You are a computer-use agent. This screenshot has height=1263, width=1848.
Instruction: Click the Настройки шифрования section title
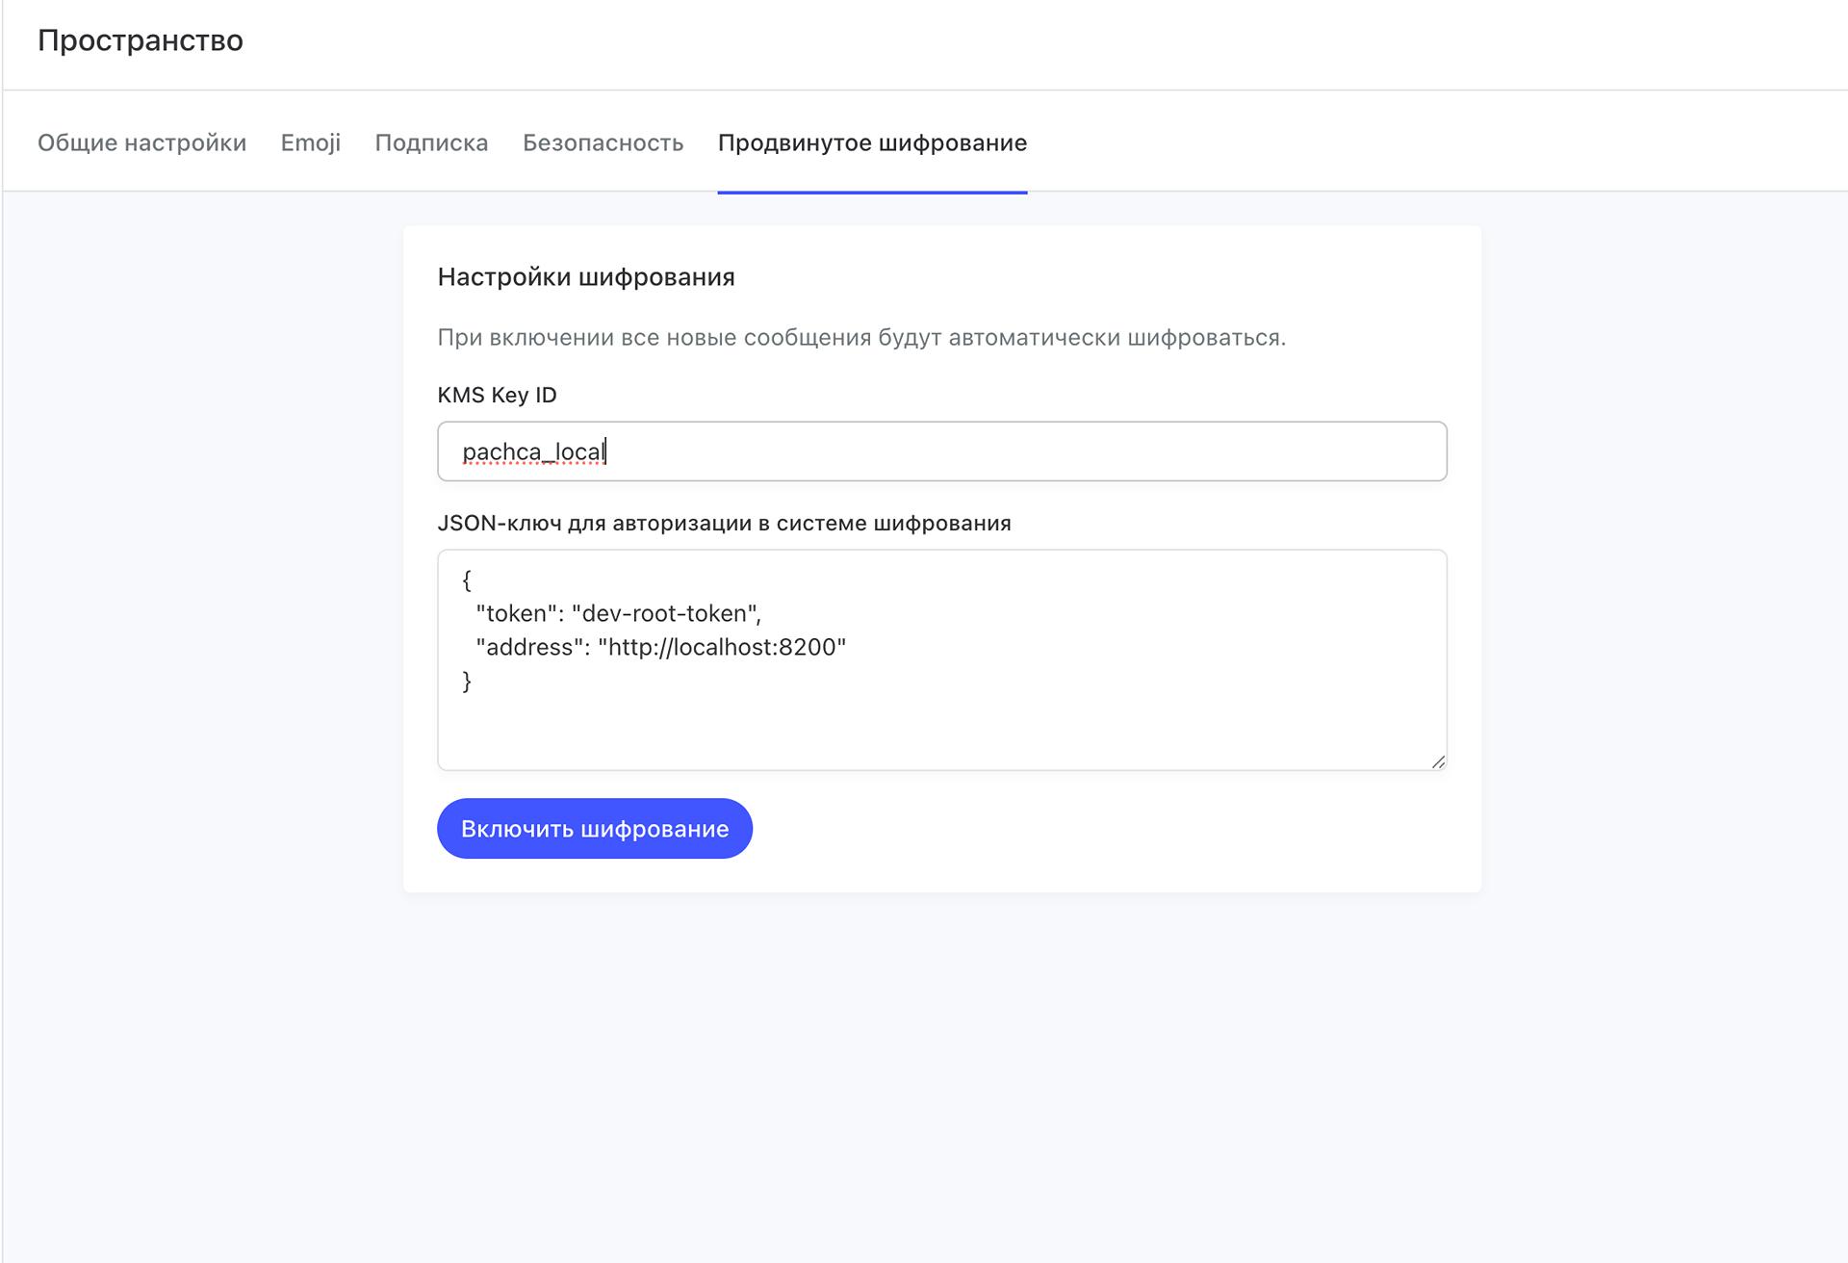click(586, 277)
